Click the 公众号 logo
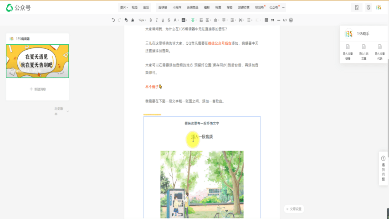 [x=18, y=8]
